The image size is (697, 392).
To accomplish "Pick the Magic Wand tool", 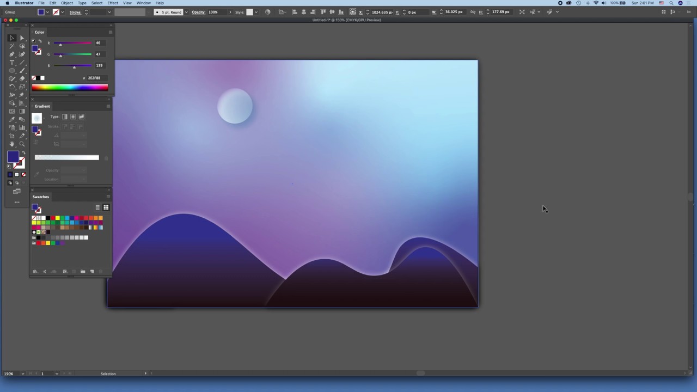I will click(x=11, y=46).
